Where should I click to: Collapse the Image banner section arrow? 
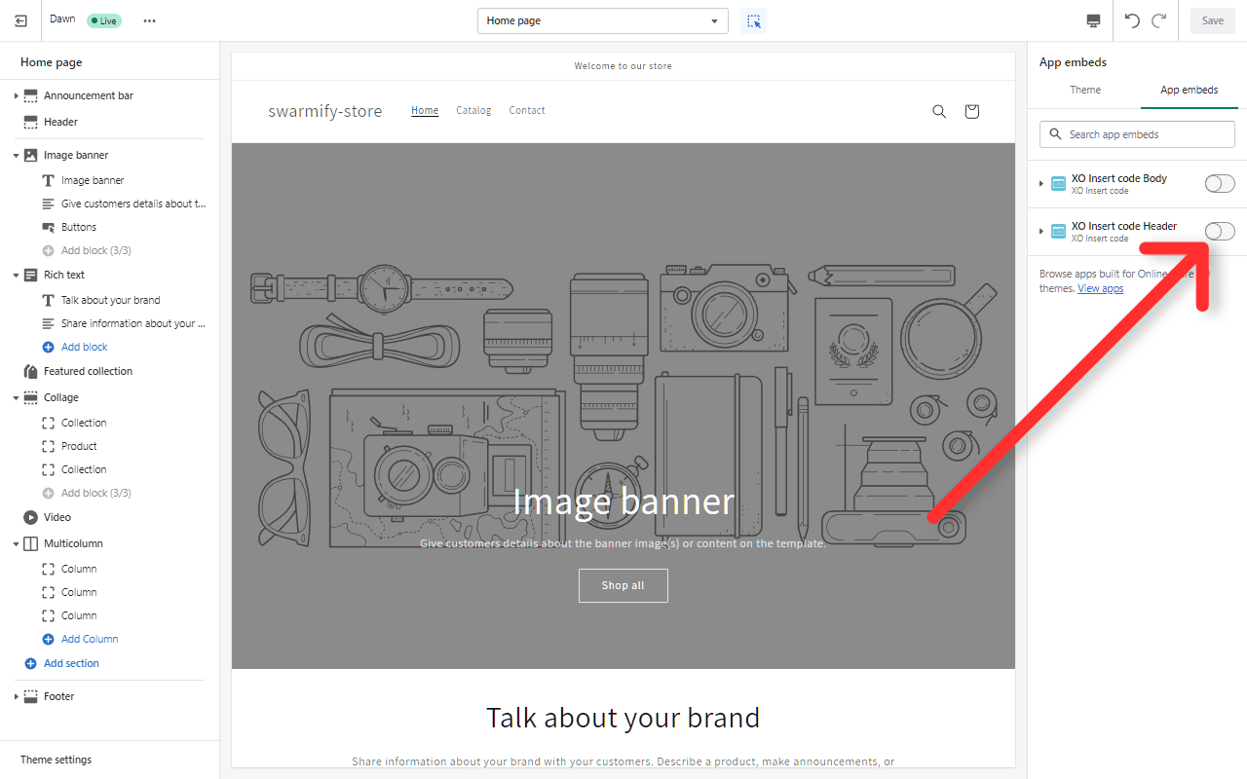pyautogui.click(x=16, y=155)
